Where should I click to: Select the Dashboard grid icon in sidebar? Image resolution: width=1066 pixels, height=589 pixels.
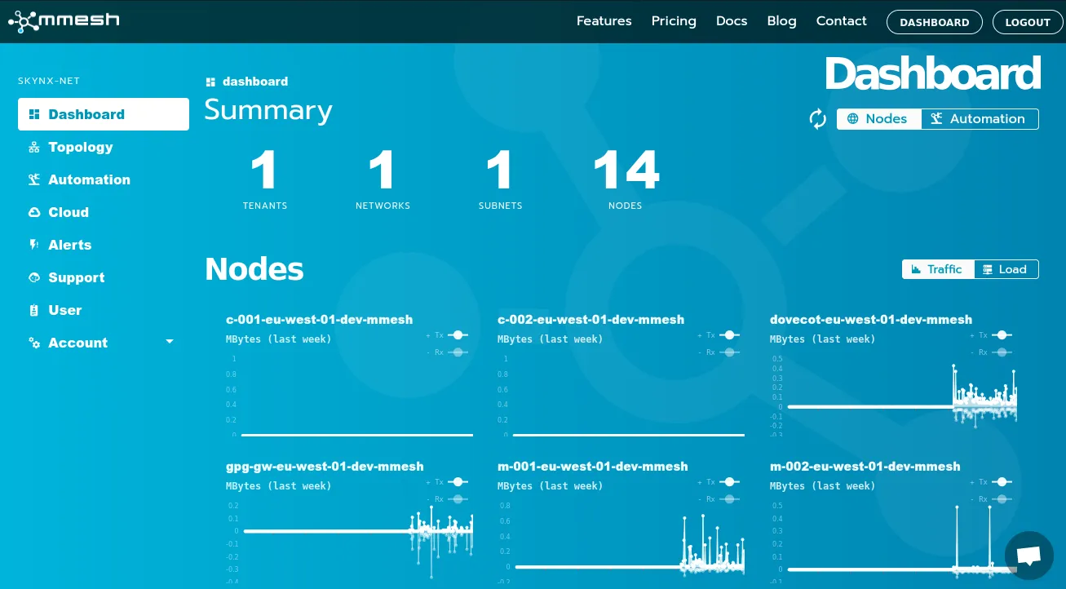click(34, 114)
